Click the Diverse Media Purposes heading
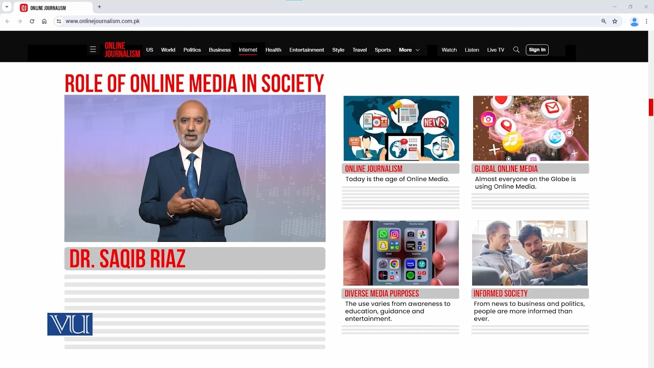Viewport: 654px width, 368px height. [x=382, y=293]
